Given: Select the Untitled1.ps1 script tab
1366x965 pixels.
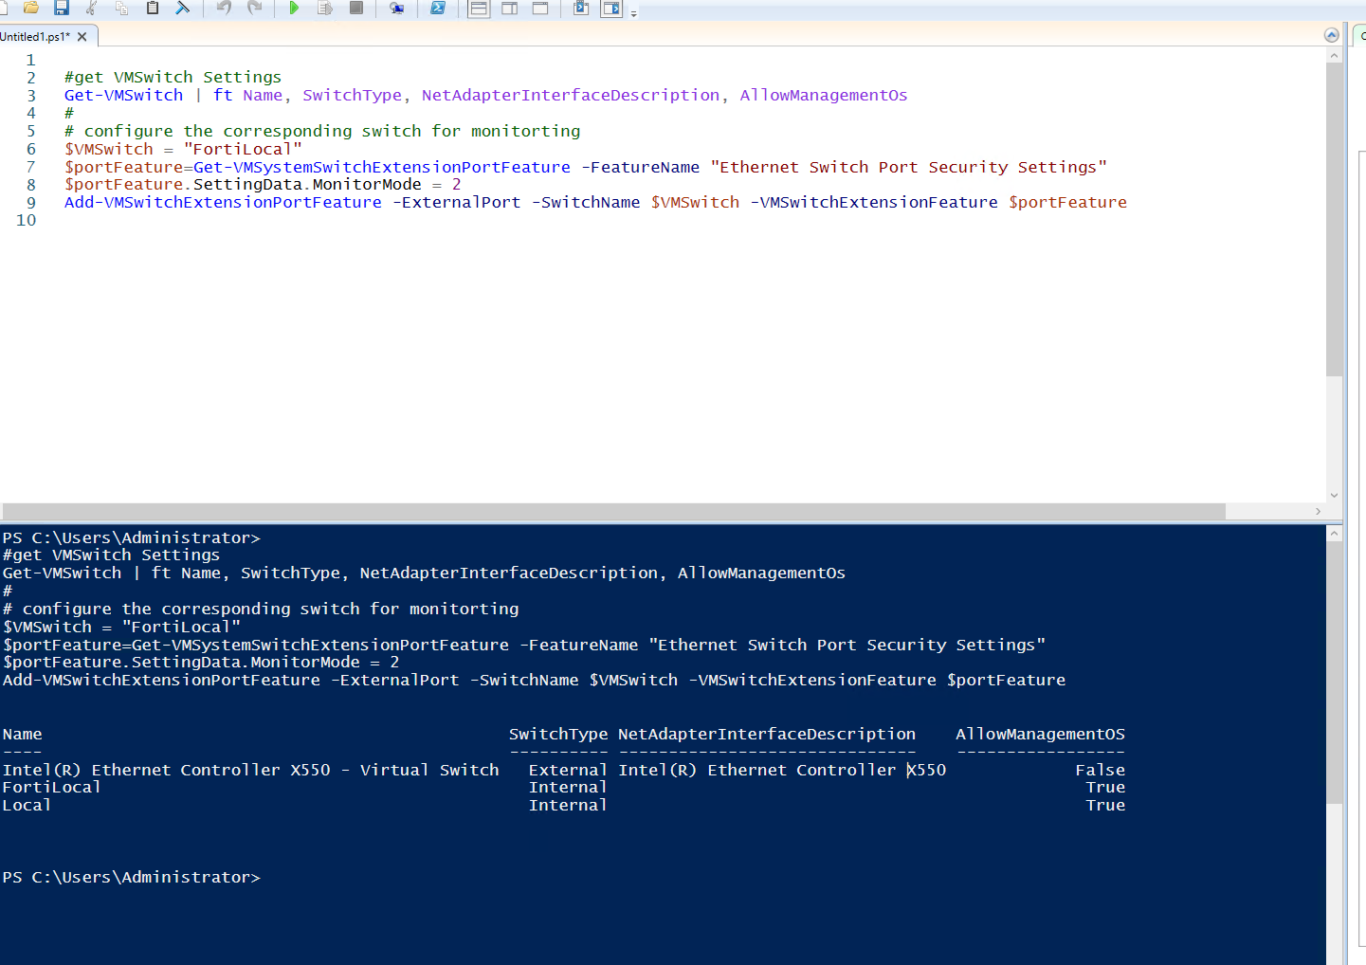Looking at the screenshot, I should tap(36, 37).
